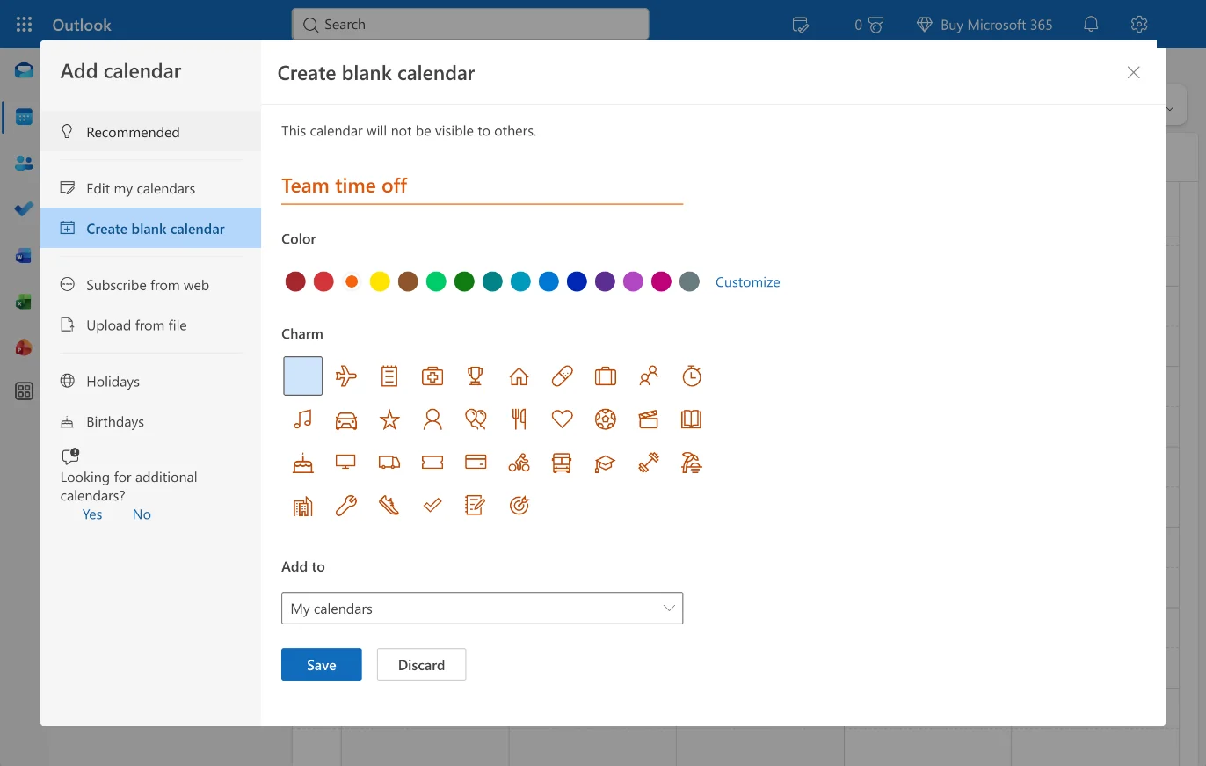1206x766 pixels.
Task: Open the Birthdays calendar section
Action: coord(150,422)
